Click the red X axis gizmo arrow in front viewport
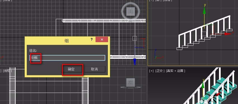The width and height of the screenshot is (238, 104). click(228, 34)
